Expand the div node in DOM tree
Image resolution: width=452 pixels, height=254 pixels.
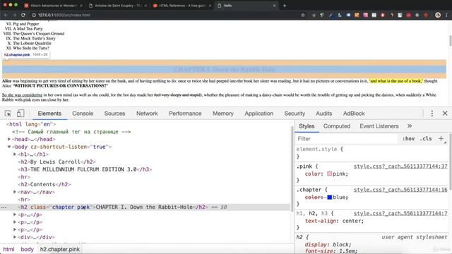[15, 237]
